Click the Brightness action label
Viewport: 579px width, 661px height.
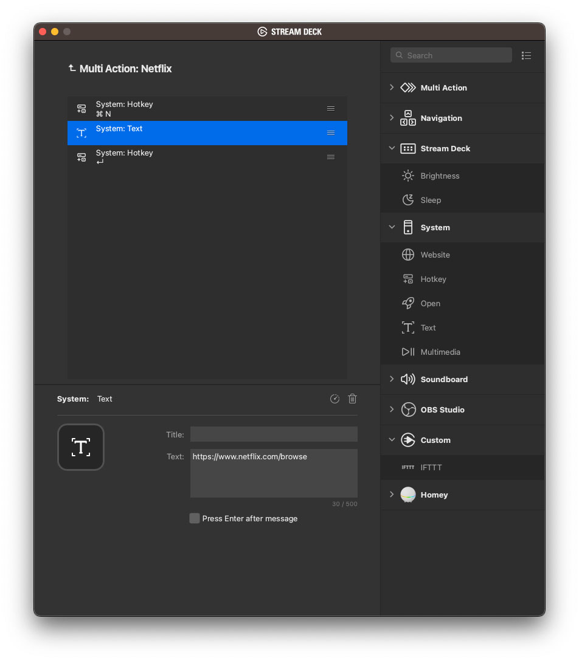point(440,176)
